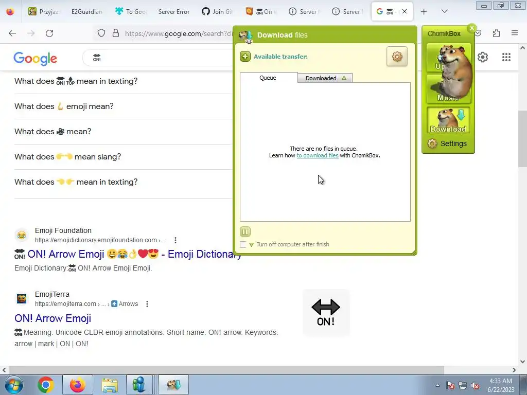Click the vertical page scrollbar thumb
The width and height of the screenshot is (527, 395).
pos(523,138)
